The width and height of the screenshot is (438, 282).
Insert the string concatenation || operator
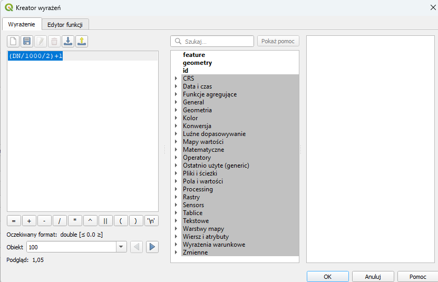(x=105, y=221)
